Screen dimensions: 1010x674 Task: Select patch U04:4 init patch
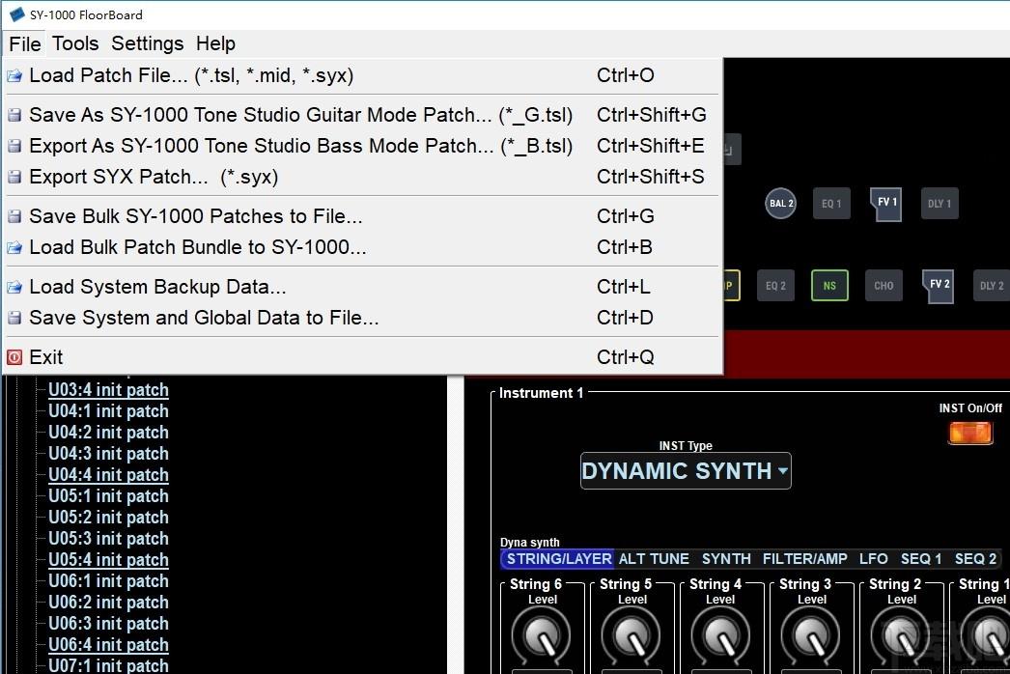(x=108, y=475)
